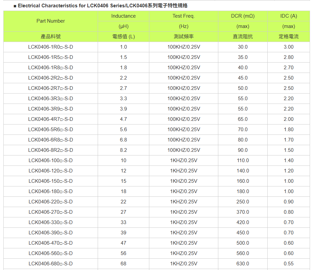
Task: Select part number LCK0406-180□-S-D
Action: tap(51, 191)
